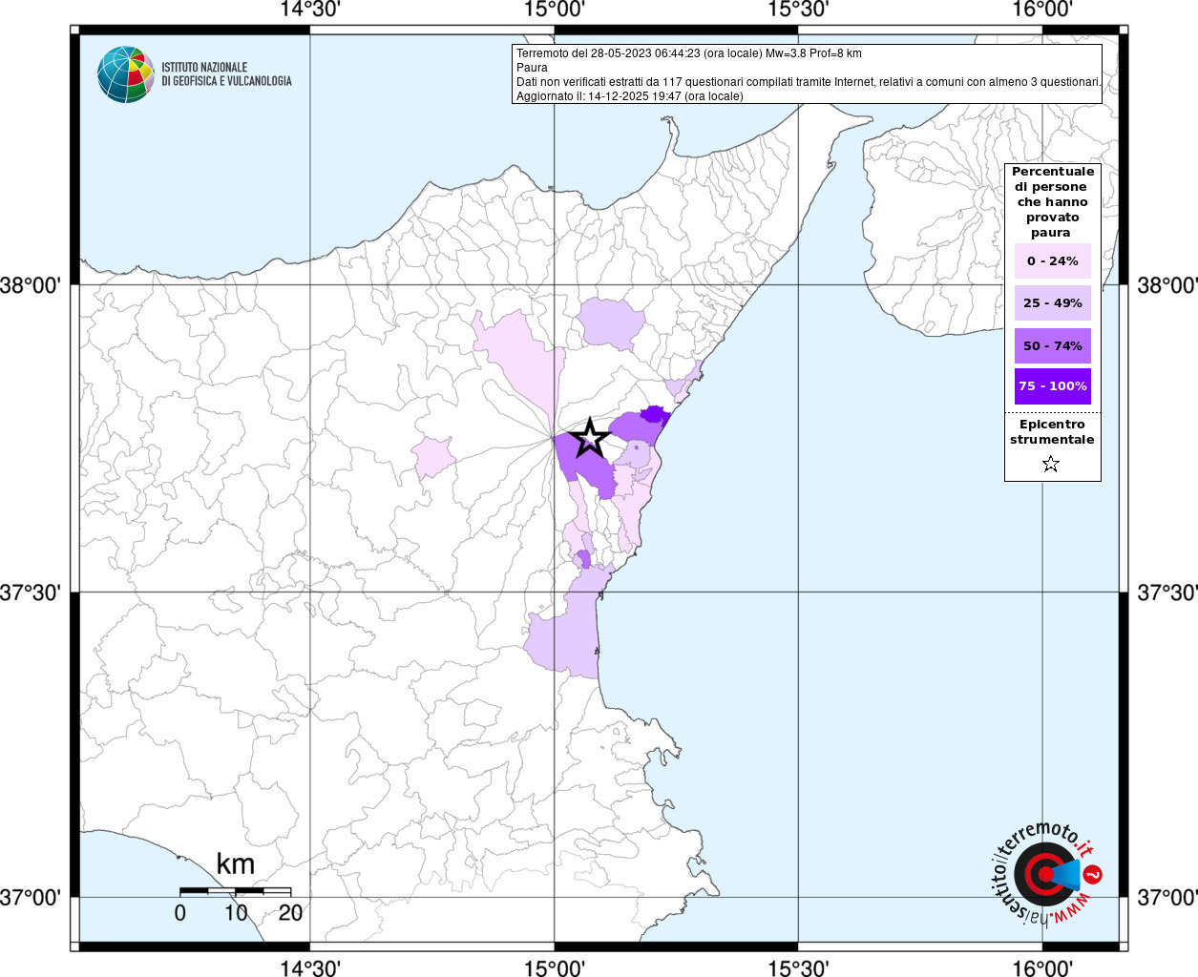Click the haisentitoilterremoto.it logo
Image resolution: width=1198 pixels, height=977 pixels.
tap(1046, 873)
